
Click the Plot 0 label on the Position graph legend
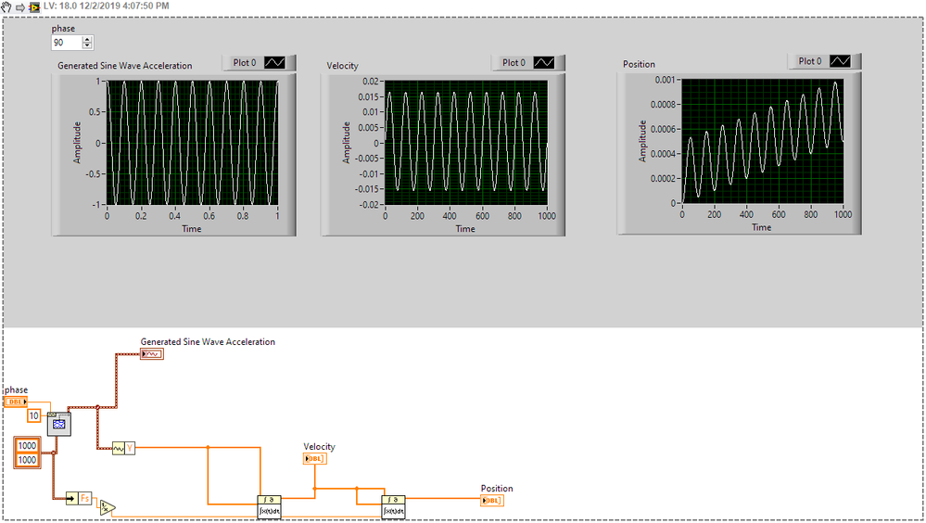tap(810, 61)
